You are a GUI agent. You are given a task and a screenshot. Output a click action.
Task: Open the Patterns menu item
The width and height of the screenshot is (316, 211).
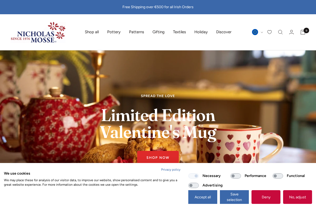click(x=136, y=32)
